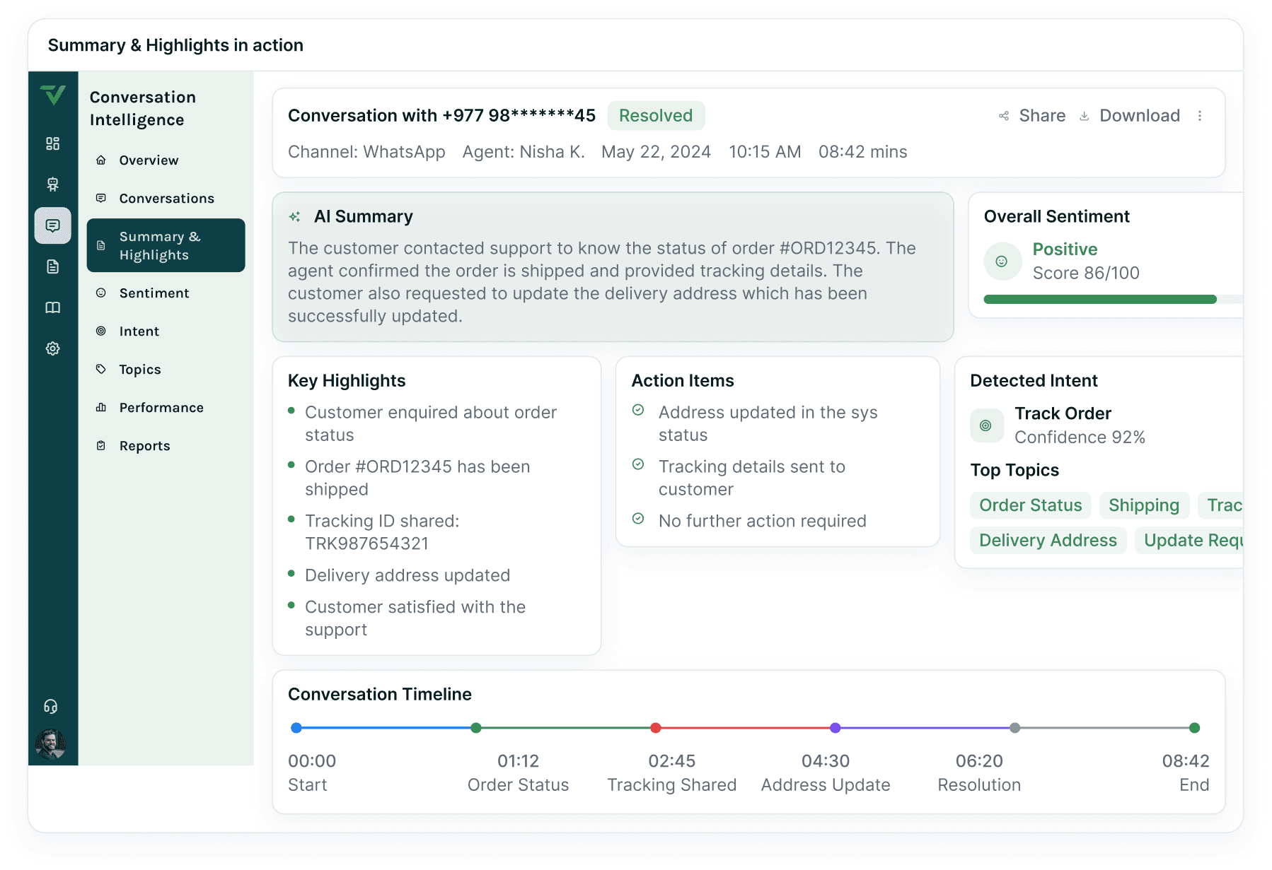
Task: Click the Performance chart icon
Action: coord(101,408)
